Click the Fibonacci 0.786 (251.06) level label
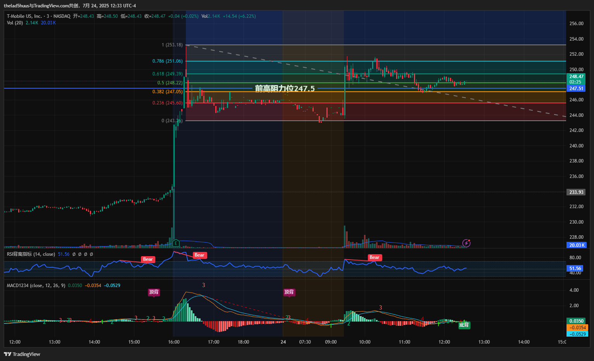Image resolution: width=594 pixels, height=361 pixels. 168,61
